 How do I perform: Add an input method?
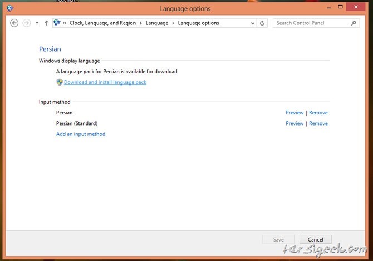click(81, 134)
